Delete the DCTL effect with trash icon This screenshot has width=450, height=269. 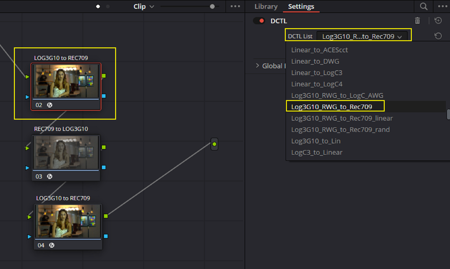coord(417,21)
